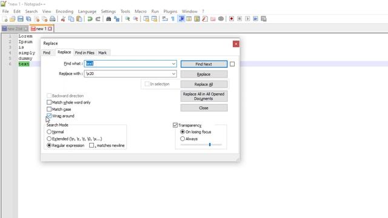Viewport: 388px width, 218px height.
Task: Uncheck the Wrap around checkbox
Action: 49,116
